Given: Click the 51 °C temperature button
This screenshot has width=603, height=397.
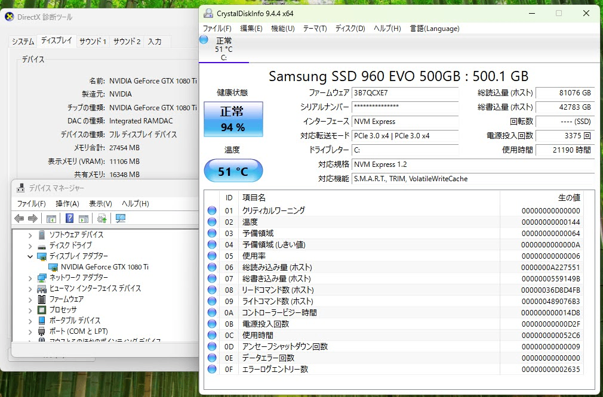Looking at the screenshot, I should tap(233, 171).
